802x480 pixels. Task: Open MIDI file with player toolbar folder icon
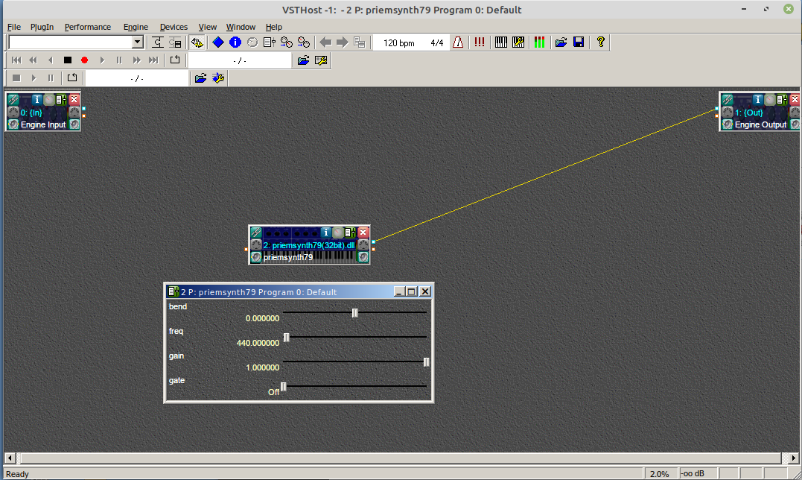[303, 60]
